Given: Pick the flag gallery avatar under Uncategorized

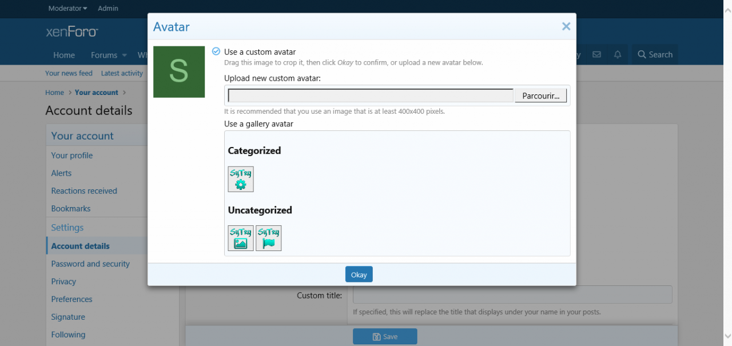Looking at the screenshot, I should click(x=268, y=238).
